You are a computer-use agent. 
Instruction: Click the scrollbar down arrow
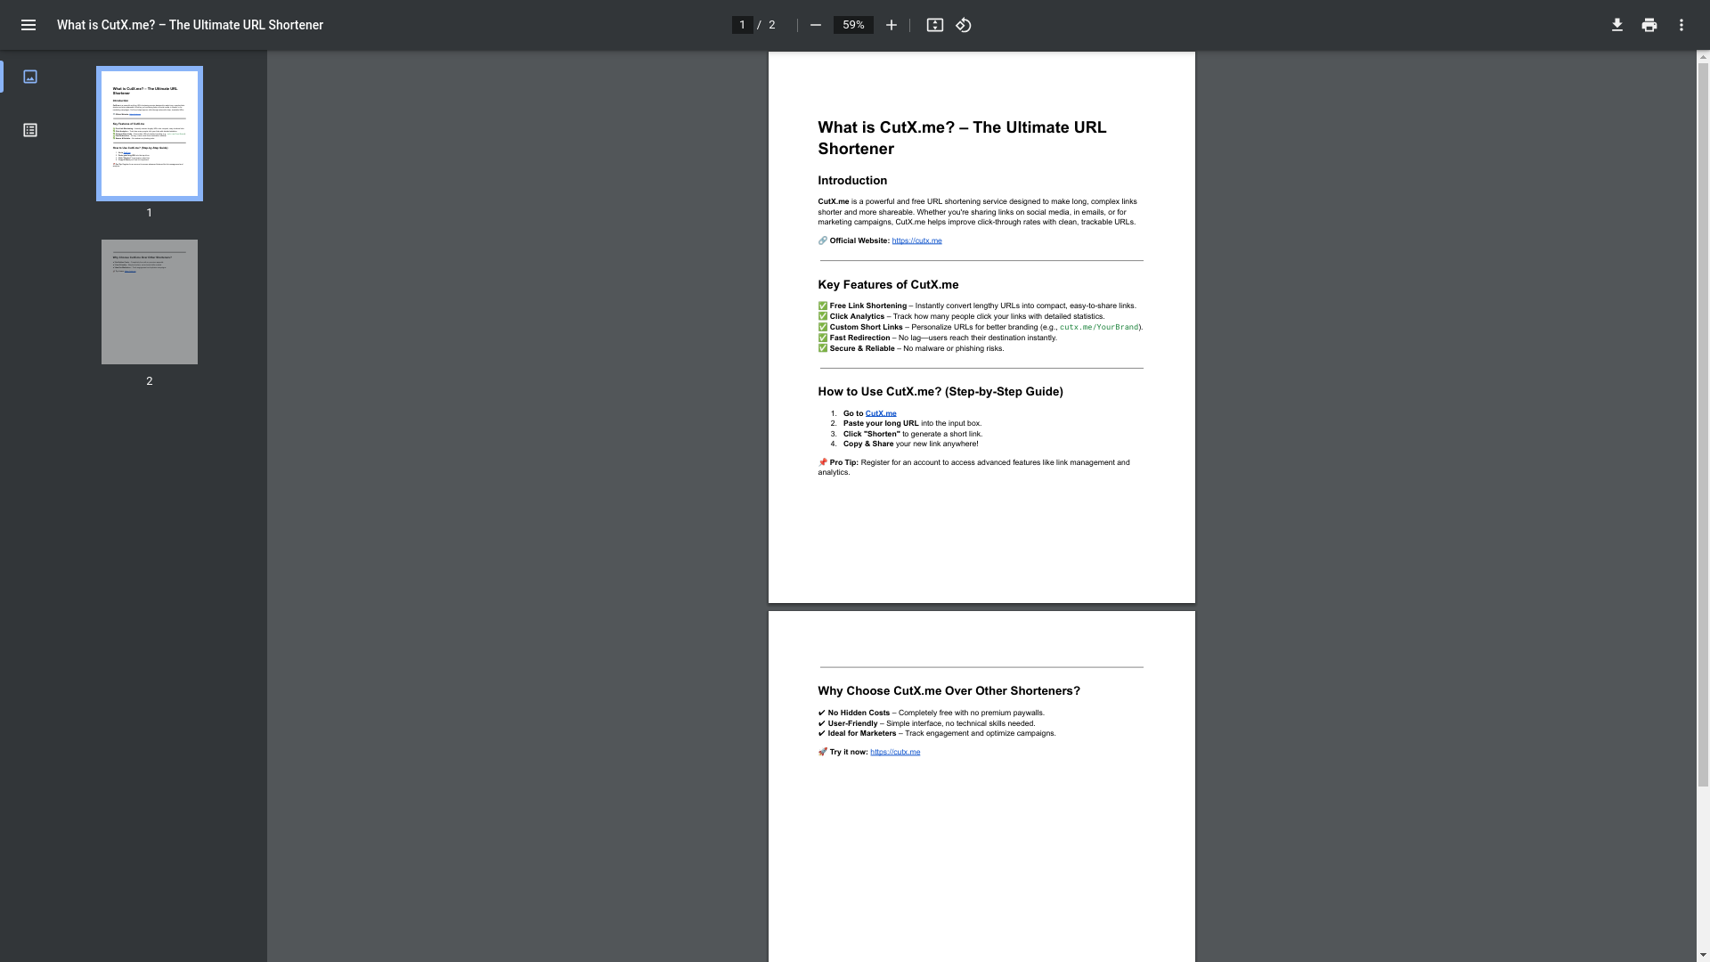point(1703,956)
